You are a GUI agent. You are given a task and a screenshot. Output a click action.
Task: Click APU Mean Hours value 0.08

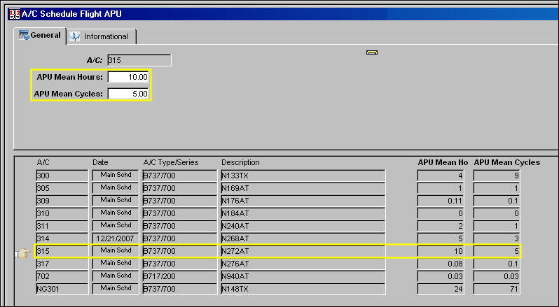coord(441,264)
